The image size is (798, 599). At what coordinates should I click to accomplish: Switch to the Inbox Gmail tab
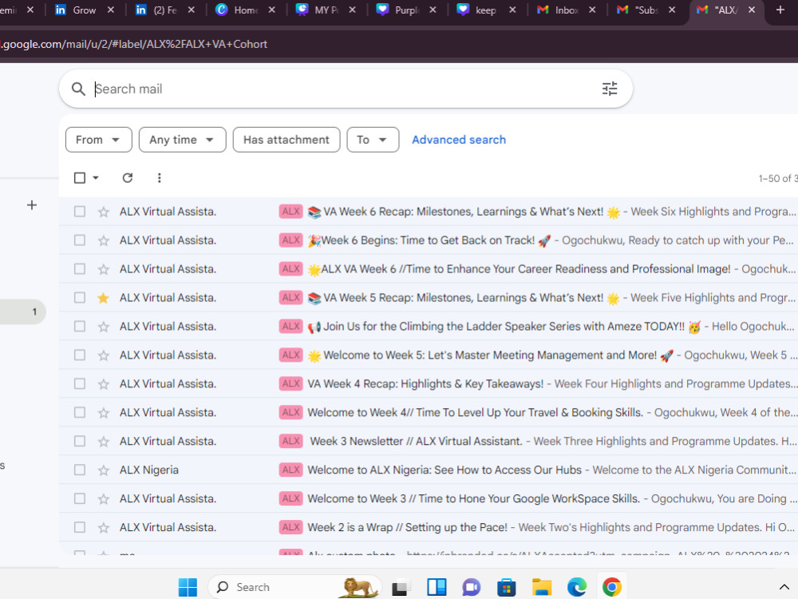[567, 10]
